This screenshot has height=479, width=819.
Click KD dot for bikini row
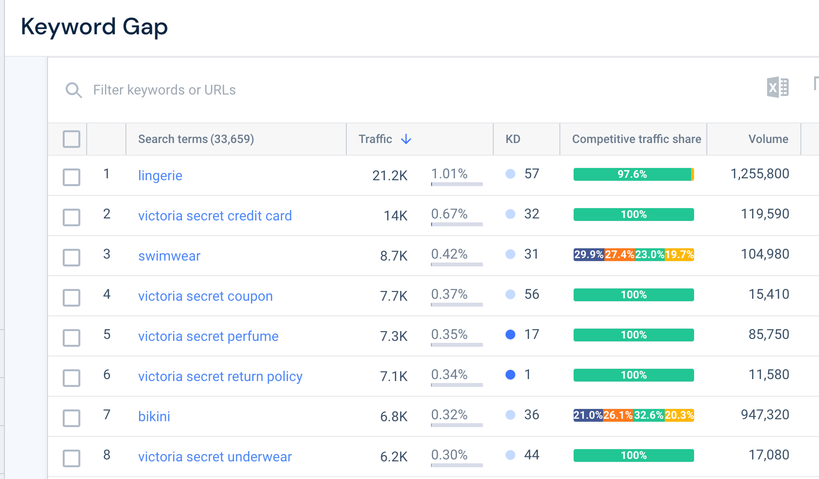(x=510, y=415)
